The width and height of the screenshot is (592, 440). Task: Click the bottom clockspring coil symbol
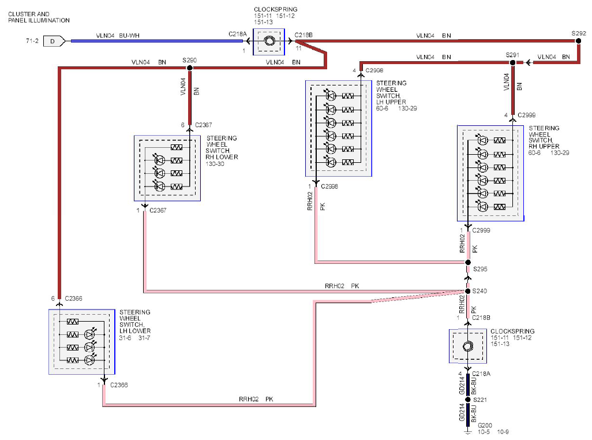coord(468,346)
